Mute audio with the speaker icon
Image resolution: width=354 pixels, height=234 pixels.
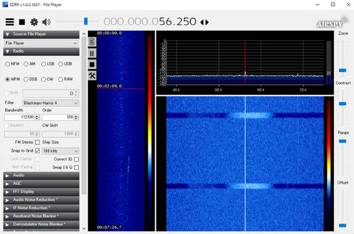46,22
